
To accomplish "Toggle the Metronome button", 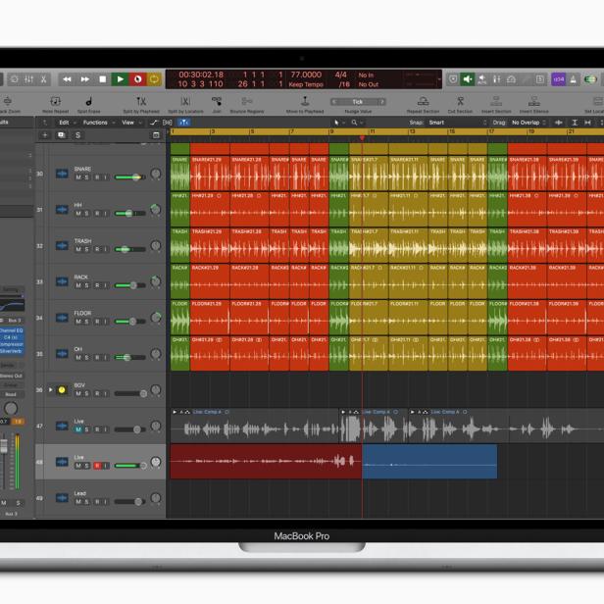I will (574, 79).
